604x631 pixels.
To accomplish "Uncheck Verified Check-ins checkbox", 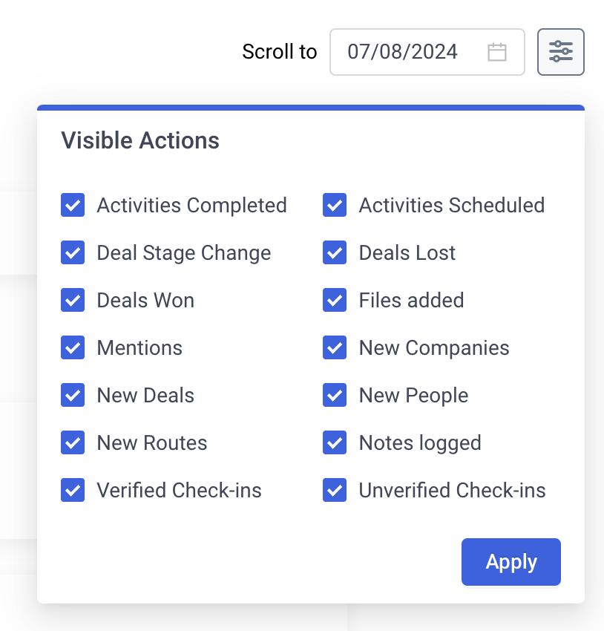I will [x=73, y=490].
